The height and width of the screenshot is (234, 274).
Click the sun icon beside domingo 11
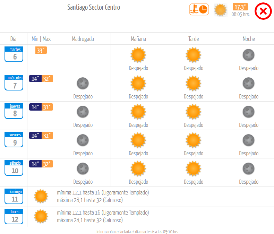pos(41,196)
